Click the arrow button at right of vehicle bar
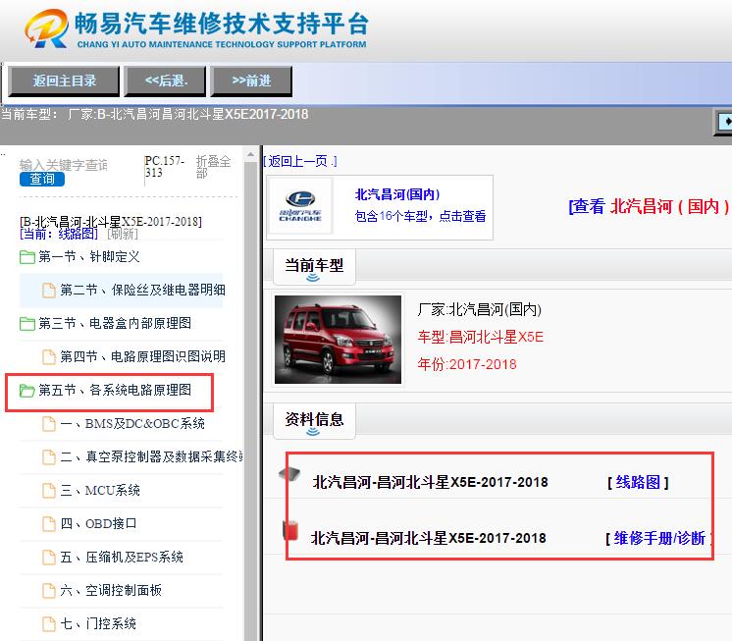Image resolution: width=732 pixels, height=641 pixels. [724, 122]
